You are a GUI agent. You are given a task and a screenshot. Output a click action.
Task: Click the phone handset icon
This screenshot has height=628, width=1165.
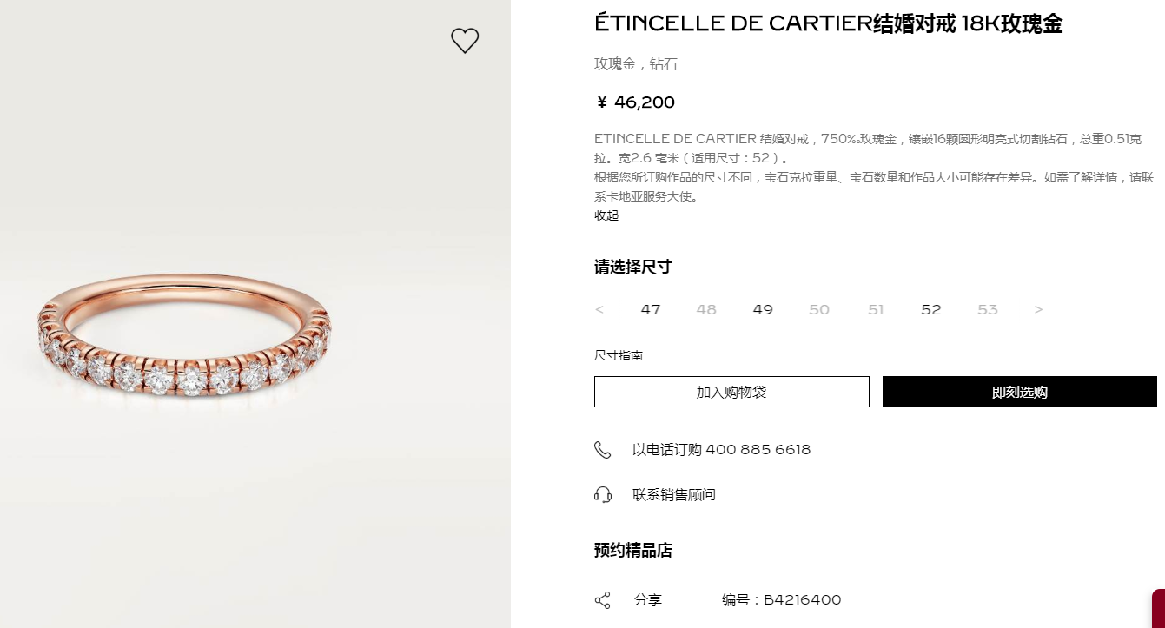[602, 450]
